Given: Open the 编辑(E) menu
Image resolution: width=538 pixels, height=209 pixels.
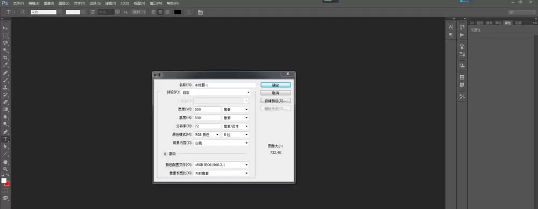Looking at the screenshot, I should pyautogui.click(x=34, y=3).
